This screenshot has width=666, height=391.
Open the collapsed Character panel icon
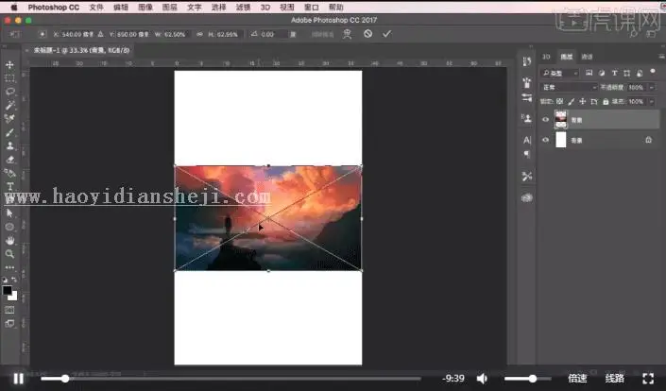[527, 140]
